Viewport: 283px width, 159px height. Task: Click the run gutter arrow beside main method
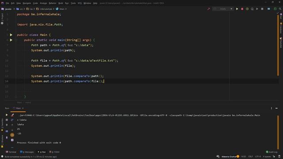coord(11,40)
